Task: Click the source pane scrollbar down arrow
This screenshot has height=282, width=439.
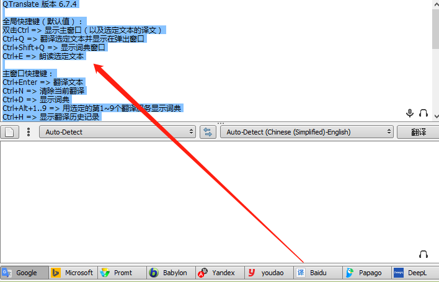Action: pyautogui.click(x=436, y=116)
